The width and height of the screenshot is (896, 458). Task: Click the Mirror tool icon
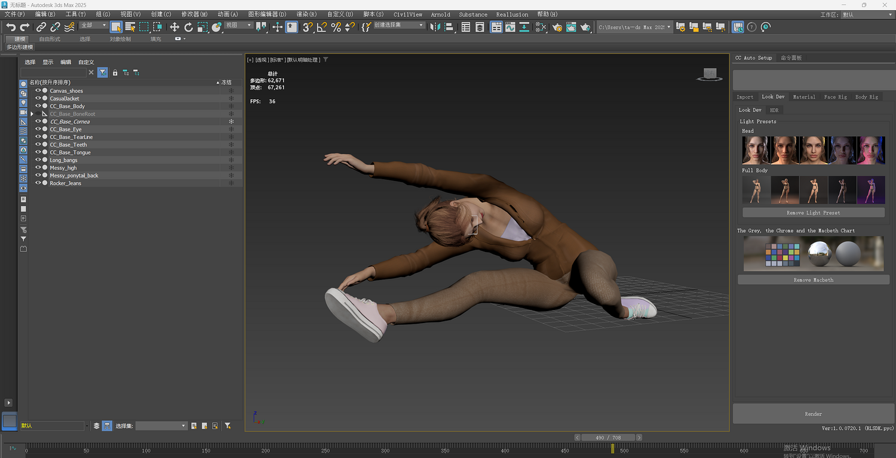(x=435, y=27)
